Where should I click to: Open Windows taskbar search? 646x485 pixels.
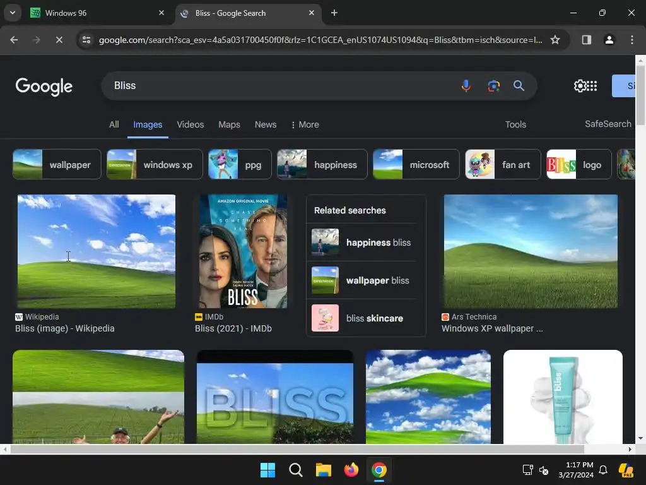coord(295,470)
